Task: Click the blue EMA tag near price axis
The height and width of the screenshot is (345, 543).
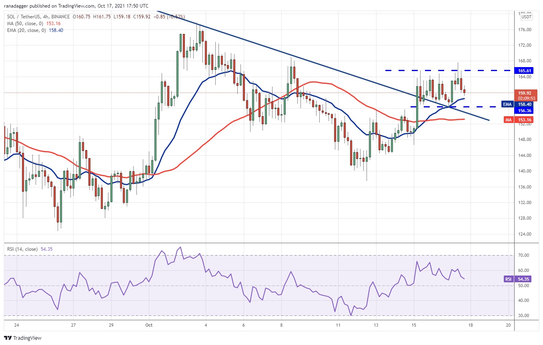Action: [x=507, y=104]
